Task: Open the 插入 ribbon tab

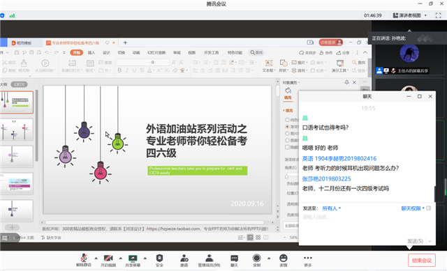Action: point(91,53)
